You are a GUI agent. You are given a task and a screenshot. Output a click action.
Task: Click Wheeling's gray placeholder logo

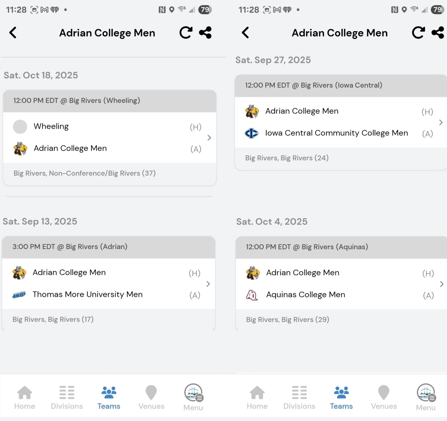(x=20, y=127)
